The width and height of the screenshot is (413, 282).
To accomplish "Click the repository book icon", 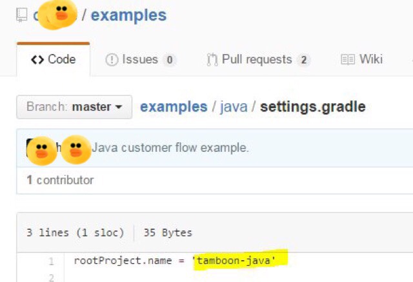I will click(x=21, y=15).
